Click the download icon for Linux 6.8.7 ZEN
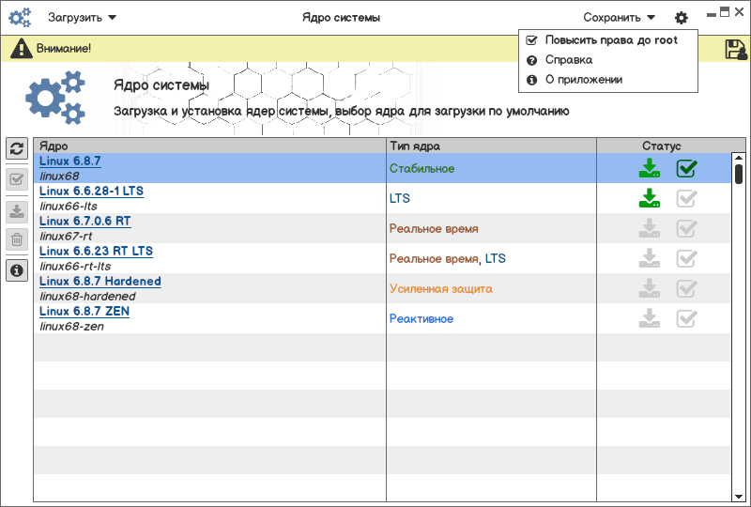The width and height of the screenshot is (751, 507). (649, 318)
